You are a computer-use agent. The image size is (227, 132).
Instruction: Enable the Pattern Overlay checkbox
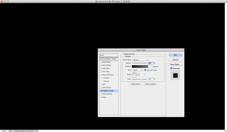pyautogui.click(x=101, y=94)
